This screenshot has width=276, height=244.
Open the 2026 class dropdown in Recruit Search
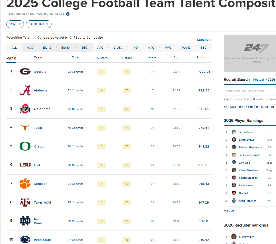coord(270,80)
